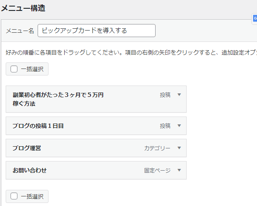Select the ブログの投稿１日目 menu item

(x=96, y=126)
